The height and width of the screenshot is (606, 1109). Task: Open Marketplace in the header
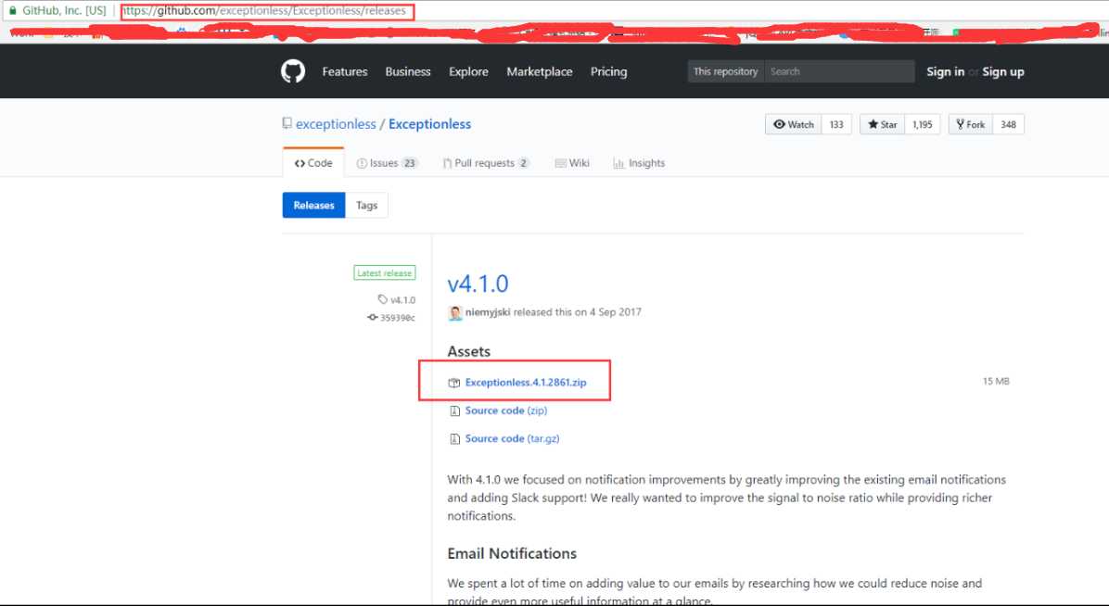[x=539, y=71]
